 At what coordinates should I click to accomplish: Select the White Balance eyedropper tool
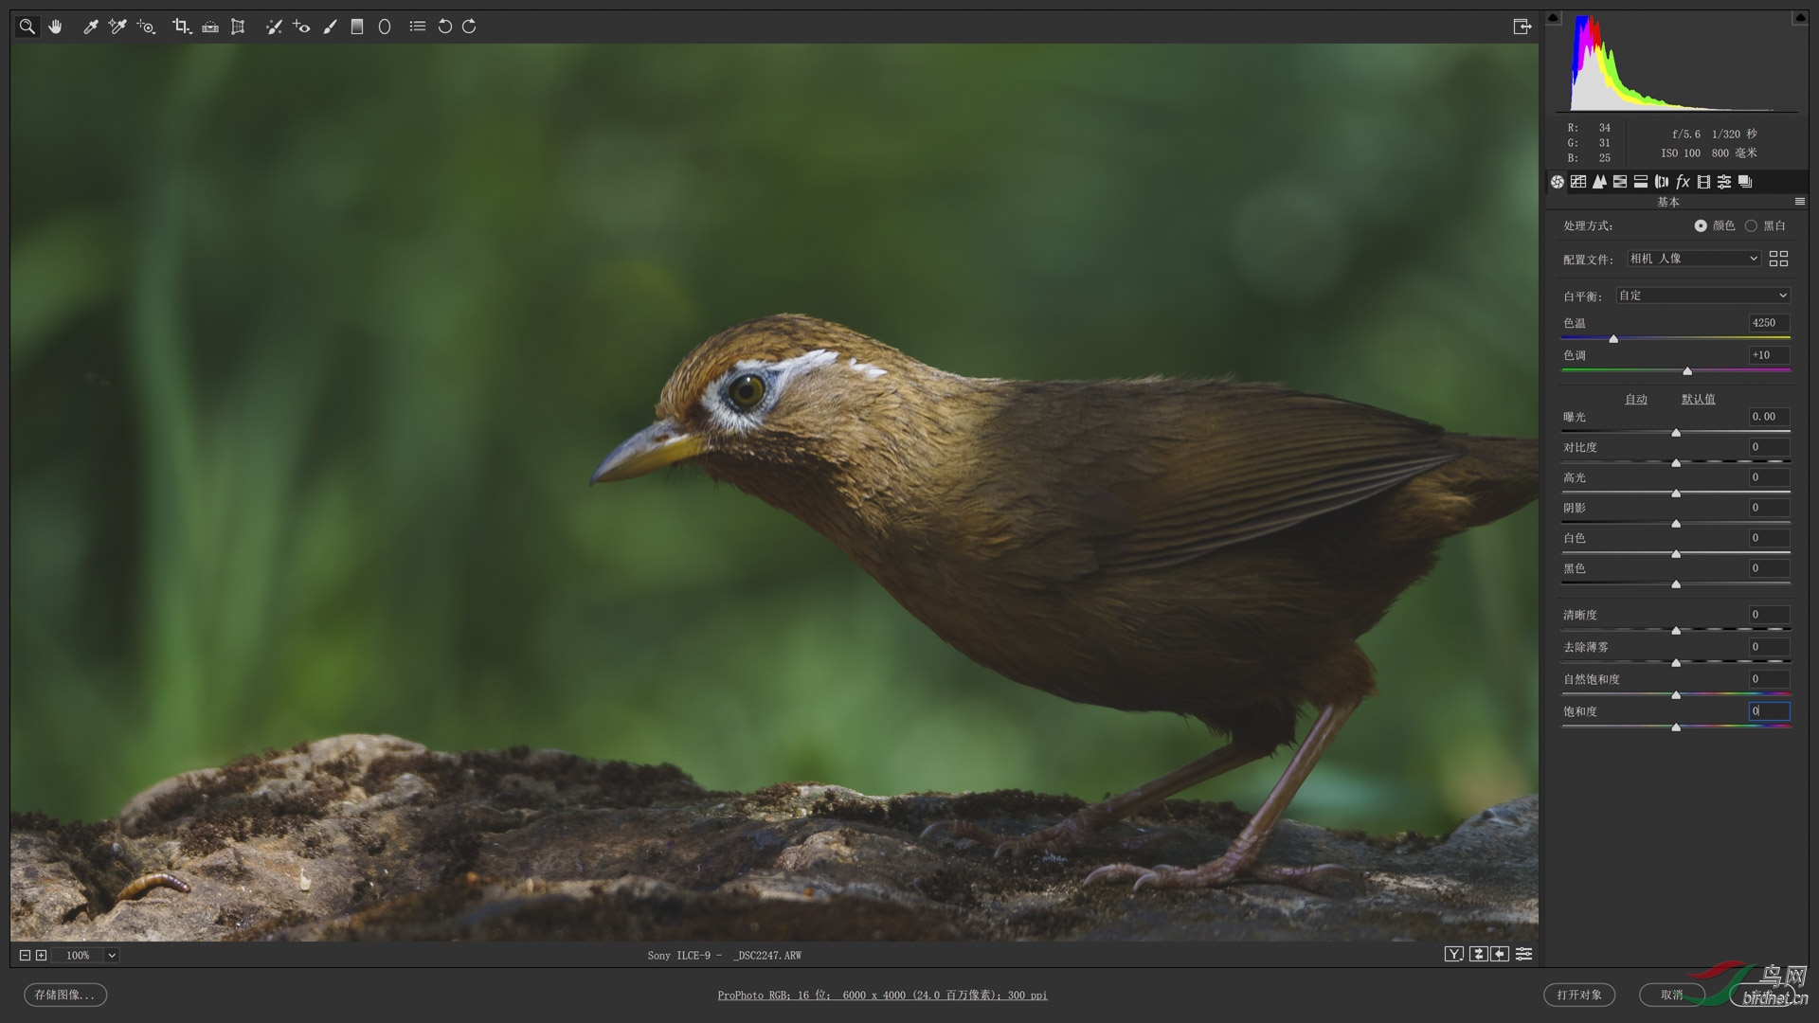91,27
